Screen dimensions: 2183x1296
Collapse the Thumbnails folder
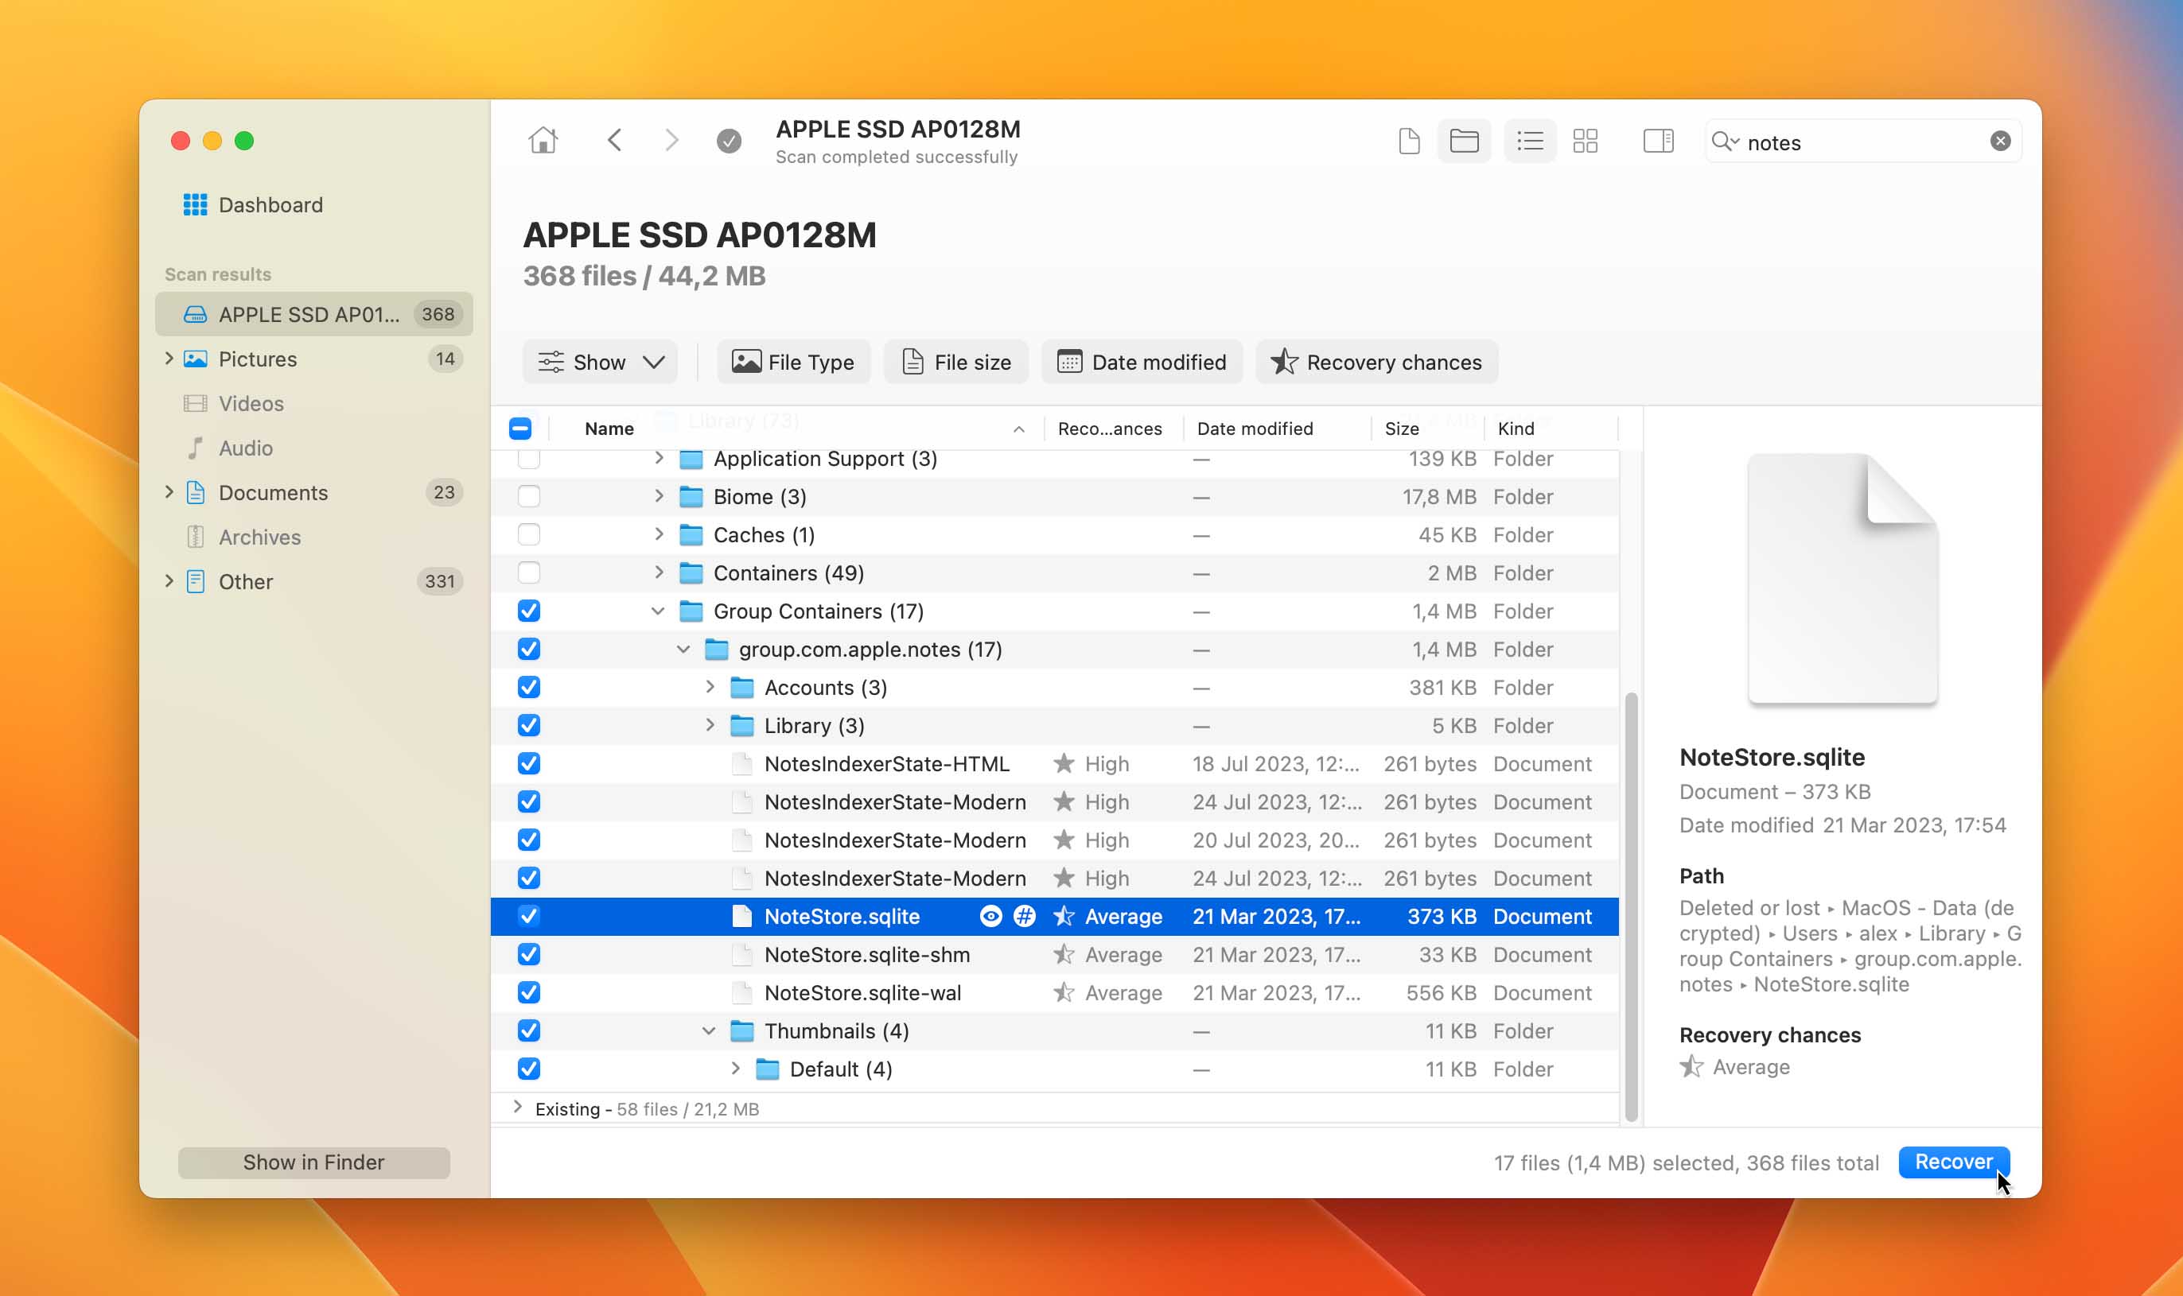pos(709,1031)
